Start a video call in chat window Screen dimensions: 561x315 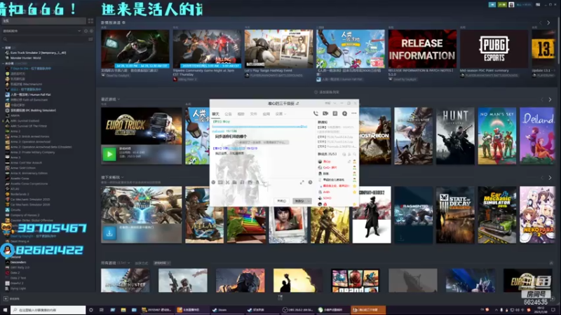325,113
